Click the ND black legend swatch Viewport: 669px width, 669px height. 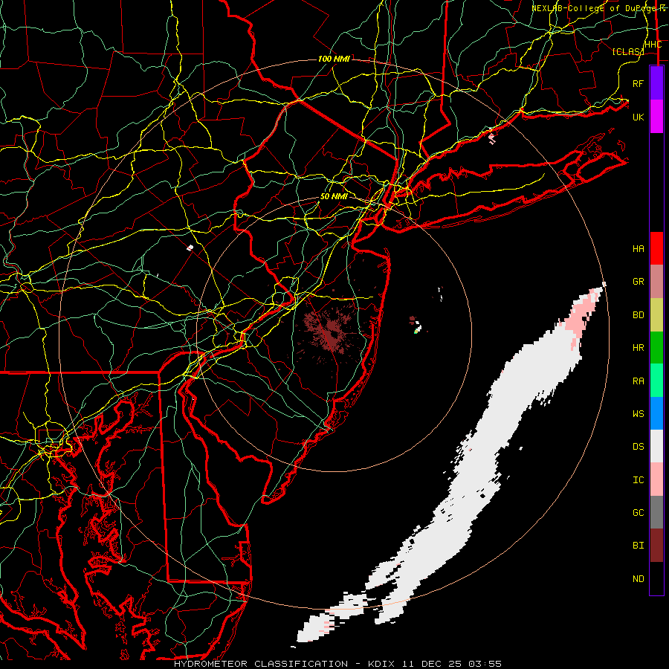pos(656,578)
